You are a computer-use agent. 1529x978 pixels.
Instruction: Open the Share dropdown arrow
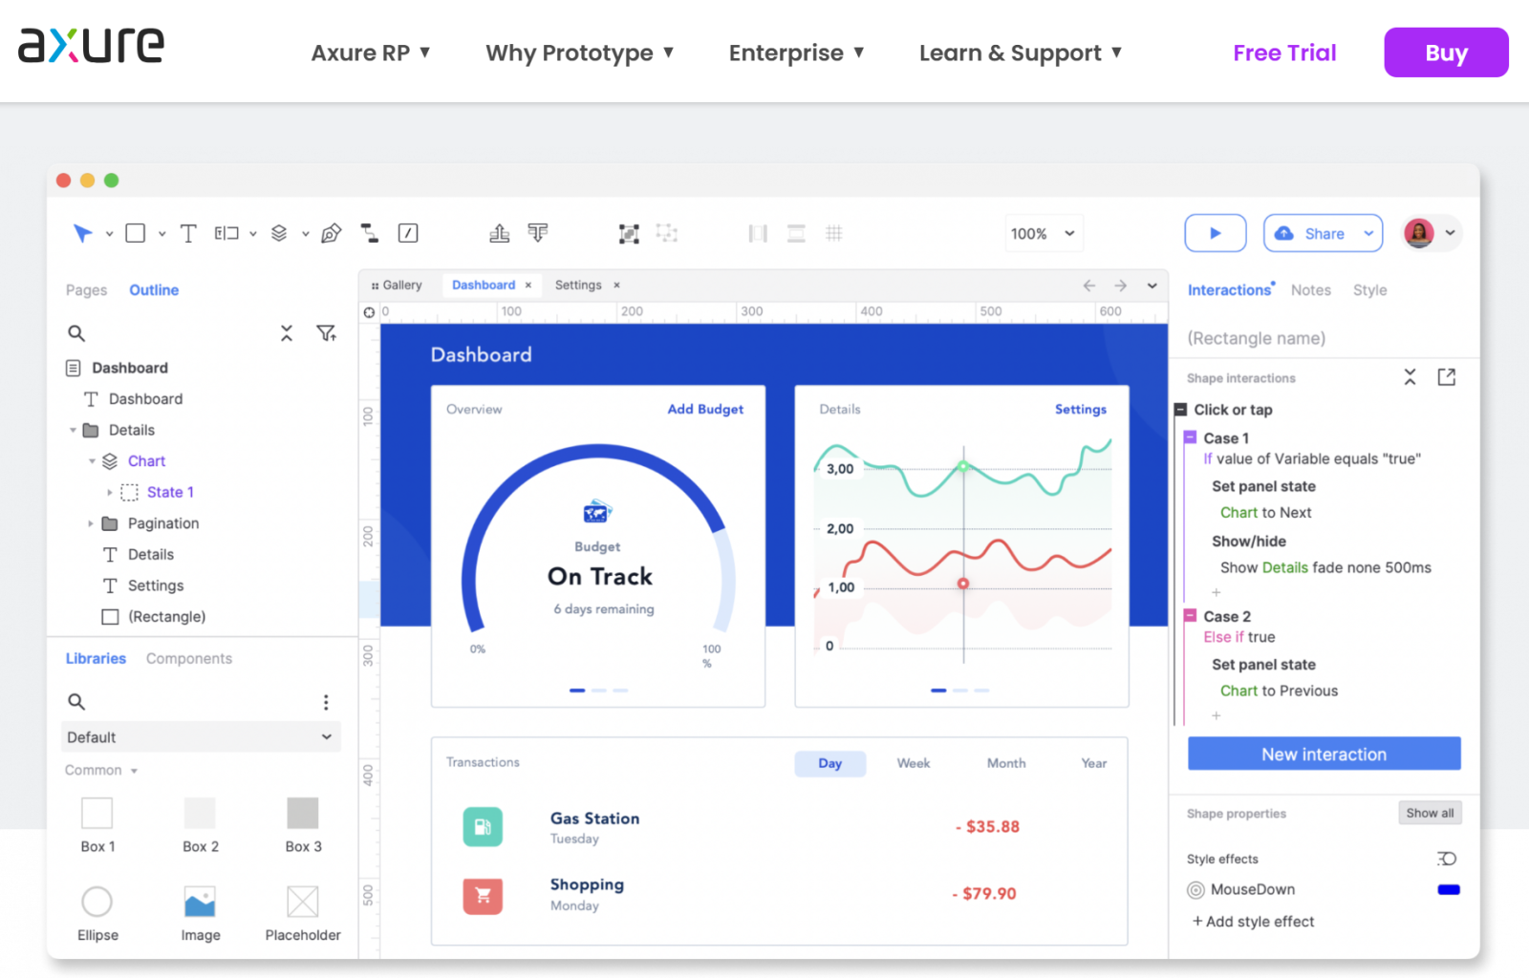[1368, 233]
